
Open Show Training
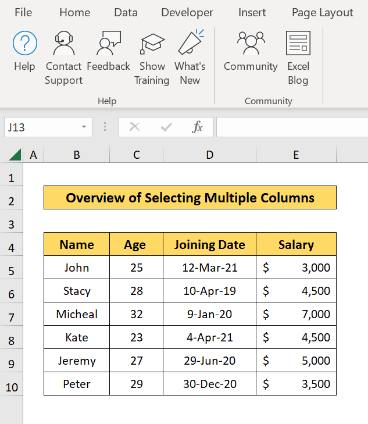coord(152,44)
